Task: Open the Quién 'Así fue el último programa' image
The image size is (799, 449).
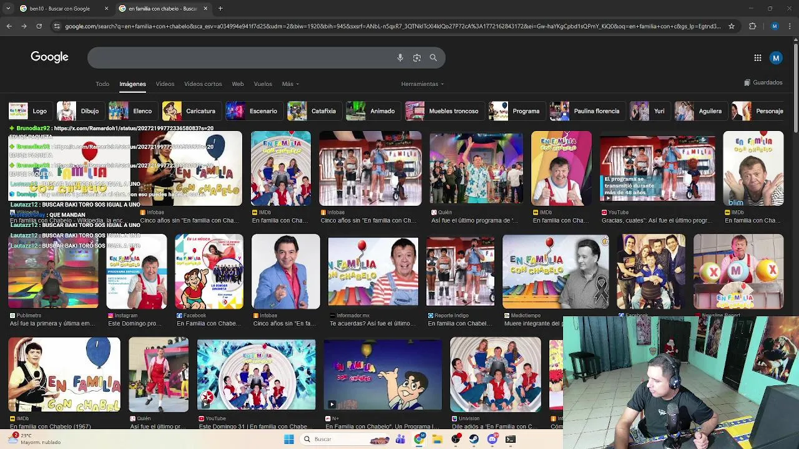Action: coord(476,168)
